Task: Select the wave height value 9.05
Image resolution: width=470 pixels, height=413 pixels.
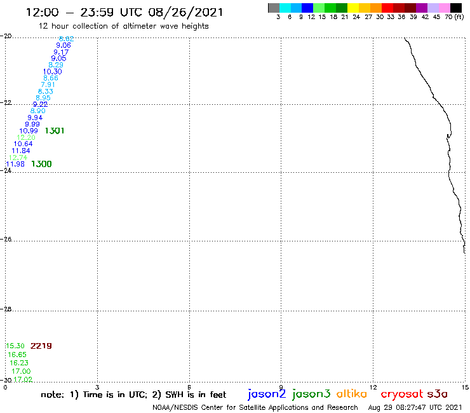Action: click(x=58, y=58)
